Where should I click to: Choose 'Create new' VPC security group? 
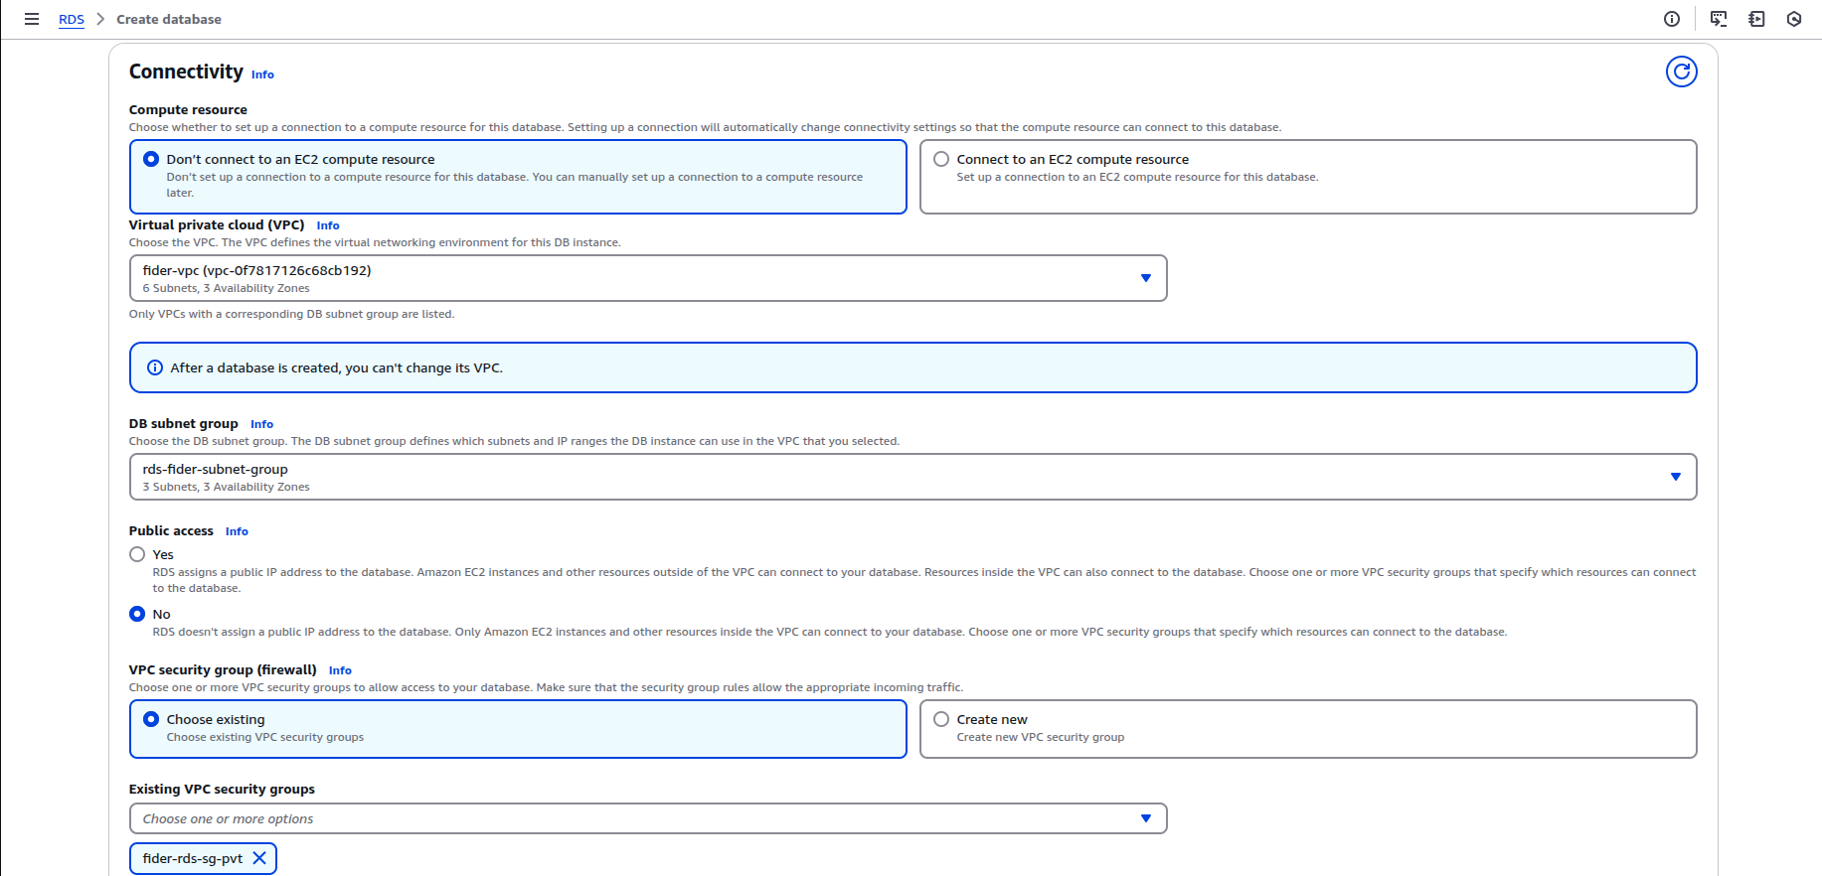[941, 719]
